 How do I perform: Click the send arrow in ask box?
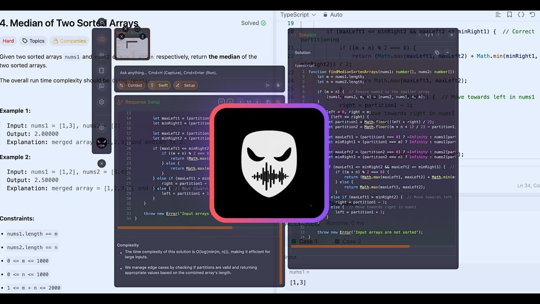267,85
